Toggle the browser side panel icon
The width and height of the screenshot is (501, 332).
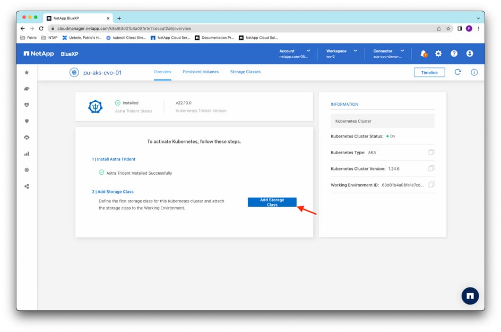(x=460, y=29)
